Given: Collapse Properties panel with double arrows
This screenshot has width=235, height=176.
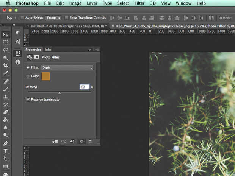Looking at the screenshot, I should (x=89, y=50).
